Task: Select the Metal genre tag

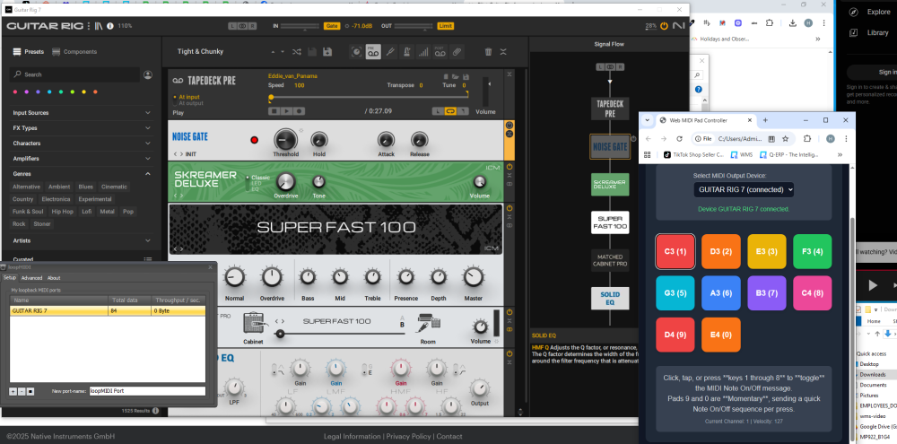Action: click(107, 212)
